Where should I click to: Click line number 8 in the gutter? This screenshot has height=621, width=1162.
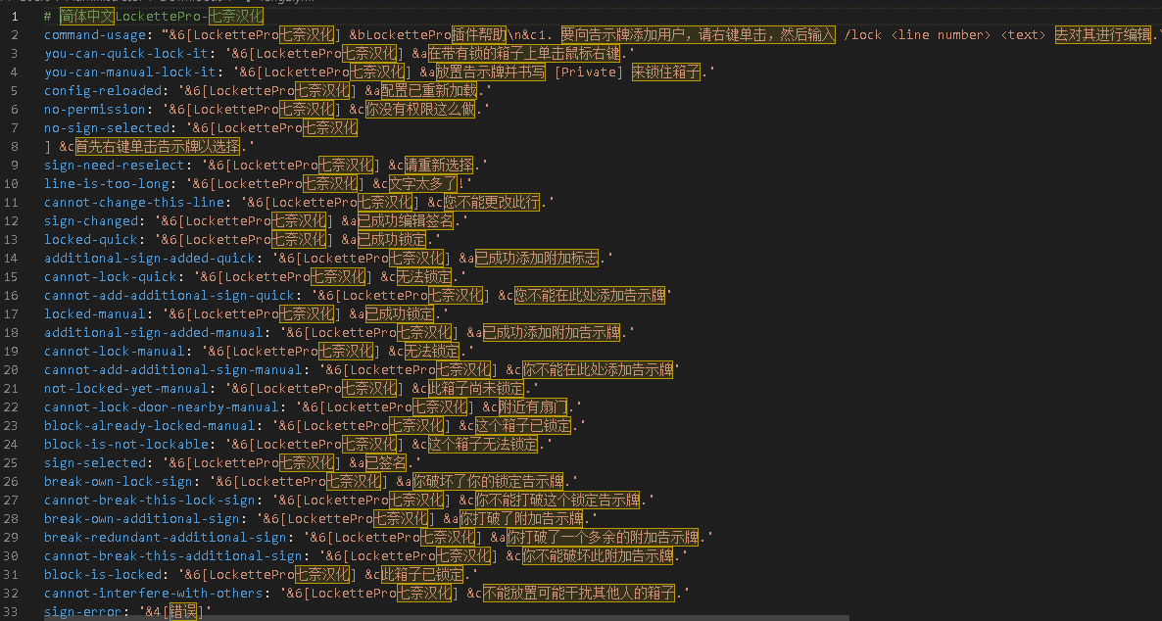click(15, 146)
